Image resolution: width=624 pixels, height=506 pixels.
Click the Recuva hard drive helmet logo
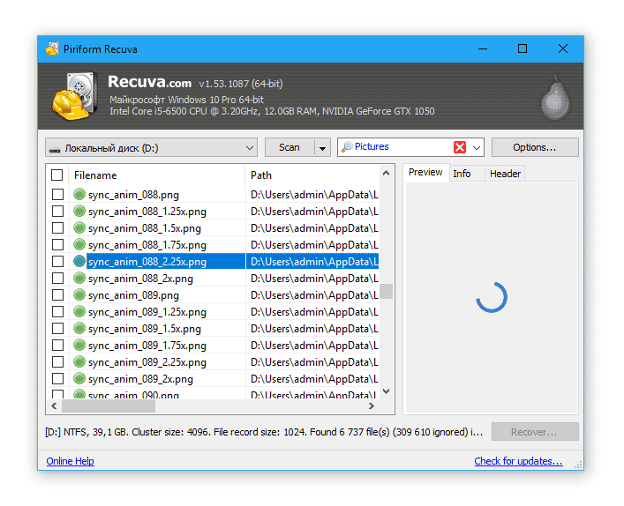75,96
